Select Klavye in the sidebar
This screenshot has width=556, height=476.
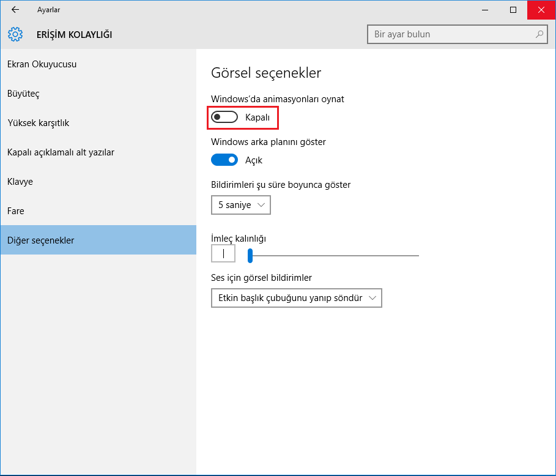click(x=20, y=182)
